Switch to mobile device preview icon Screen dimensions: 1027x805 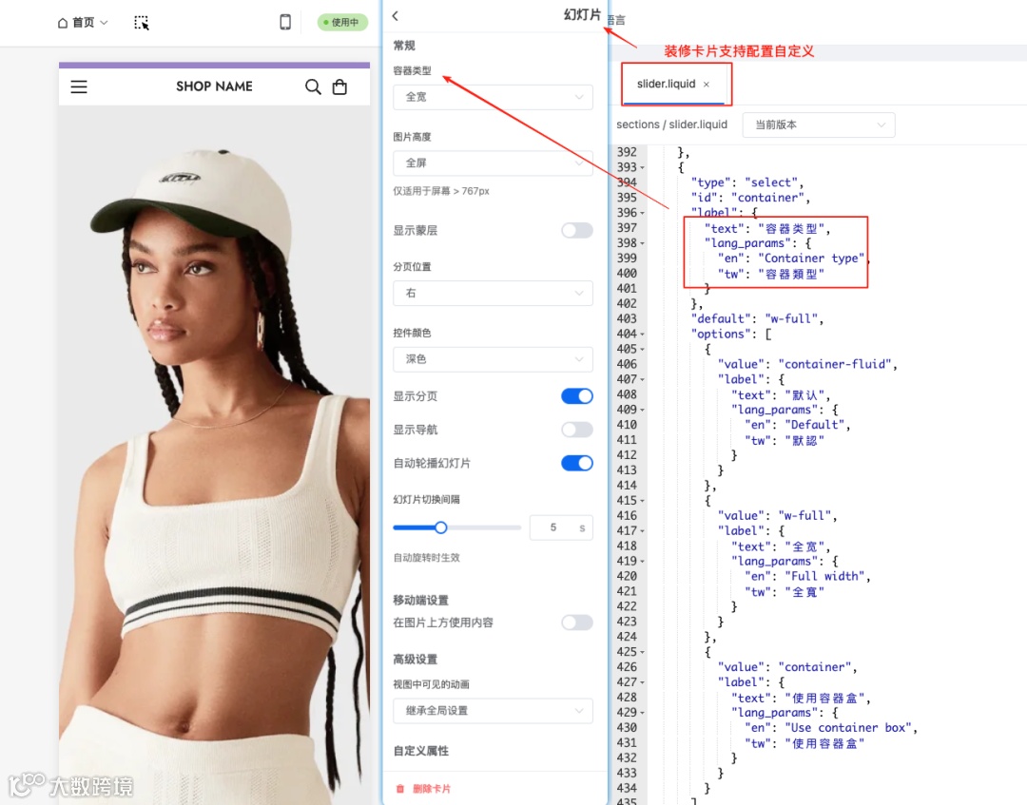[285, 22]
